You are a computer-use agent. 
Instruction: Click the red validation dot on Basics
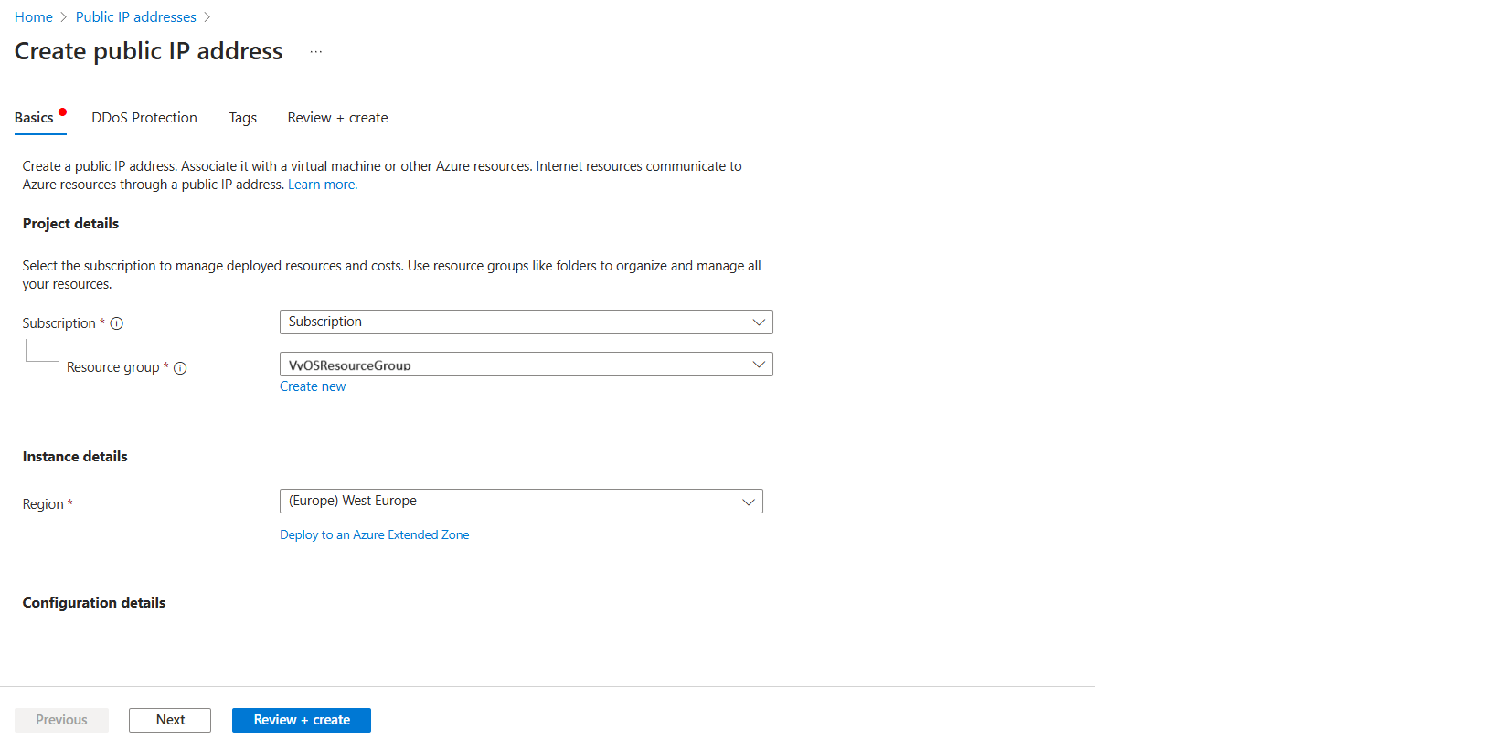[x=62, y=112]
